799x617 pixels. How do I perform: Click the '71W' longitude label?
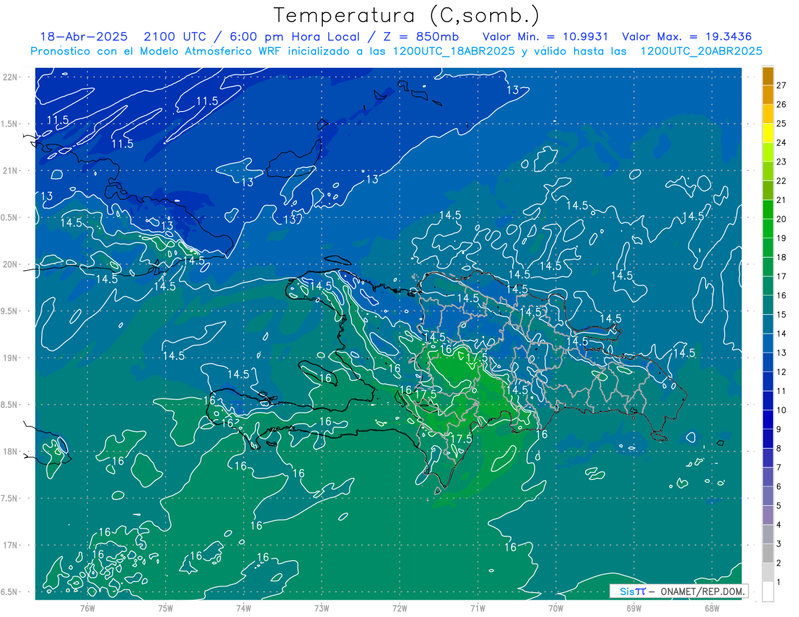click(x=477, y=608)
